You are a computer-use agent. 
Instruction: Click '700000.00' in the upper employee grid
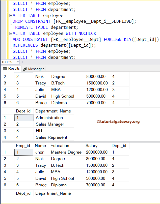tap(97, 103)
